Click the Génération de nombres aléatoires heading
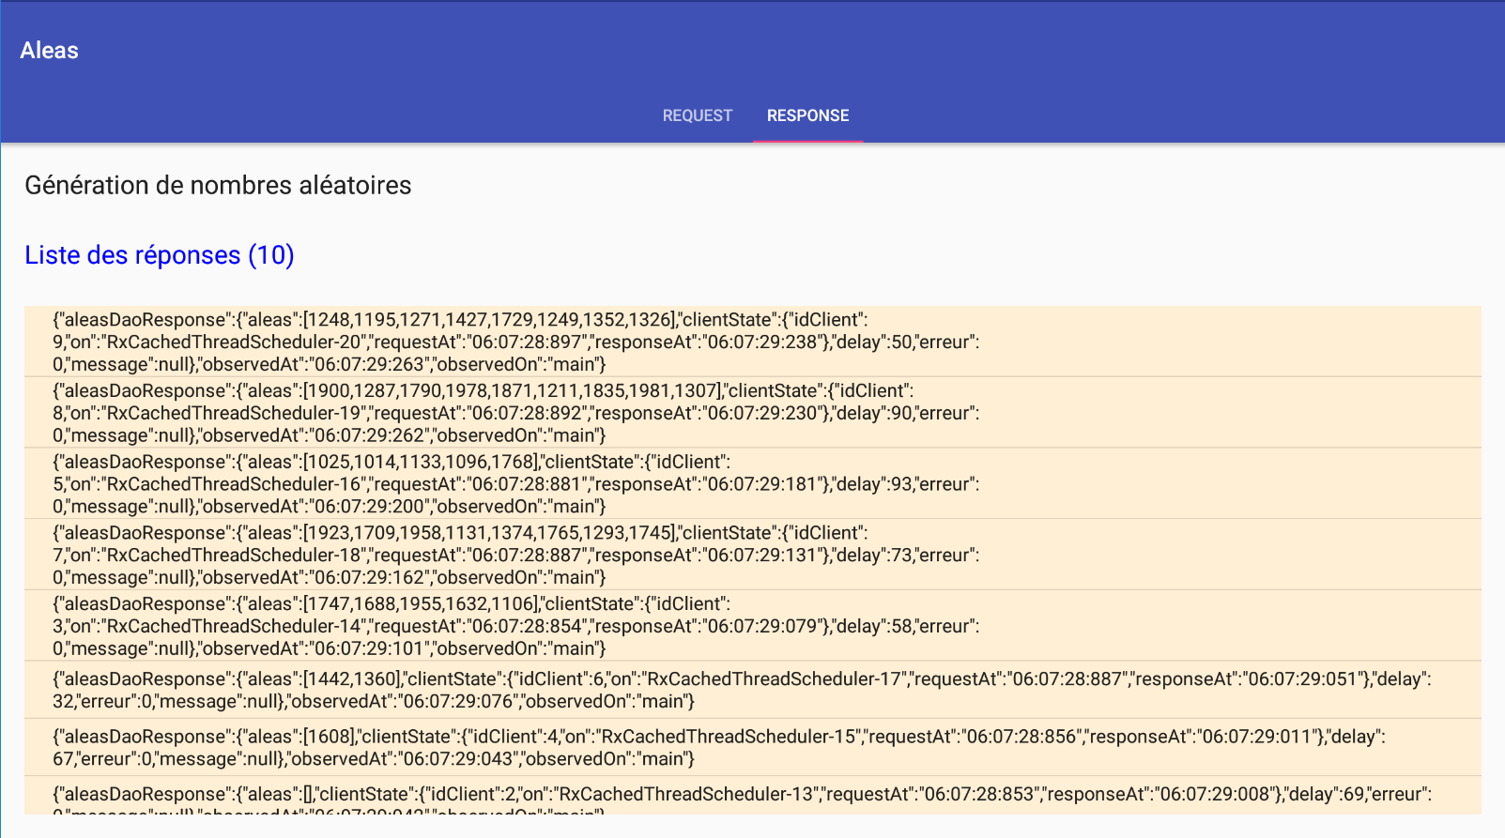 (218, 185)
